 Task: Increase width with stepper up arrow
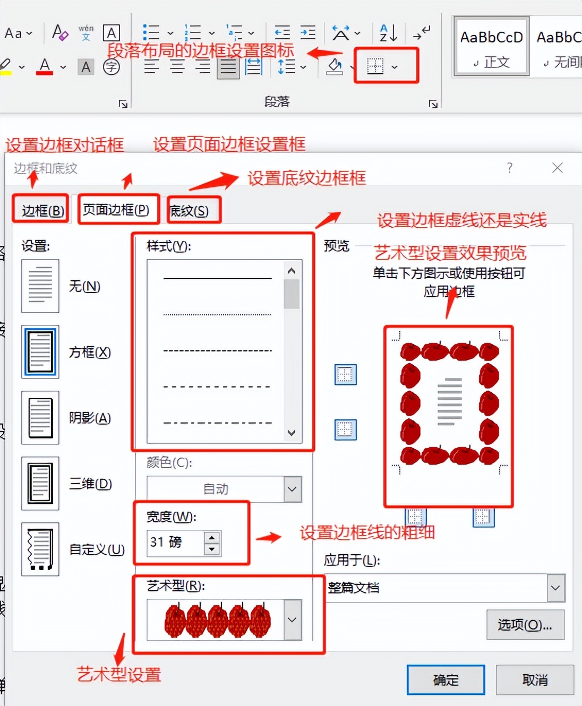pos(212,537)
